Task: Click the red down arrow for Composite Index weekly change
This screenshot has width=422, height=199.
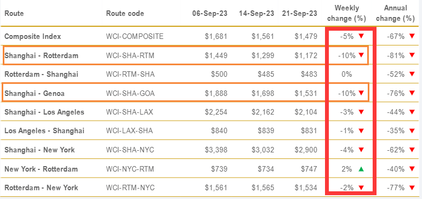Action: coord(361,36)
